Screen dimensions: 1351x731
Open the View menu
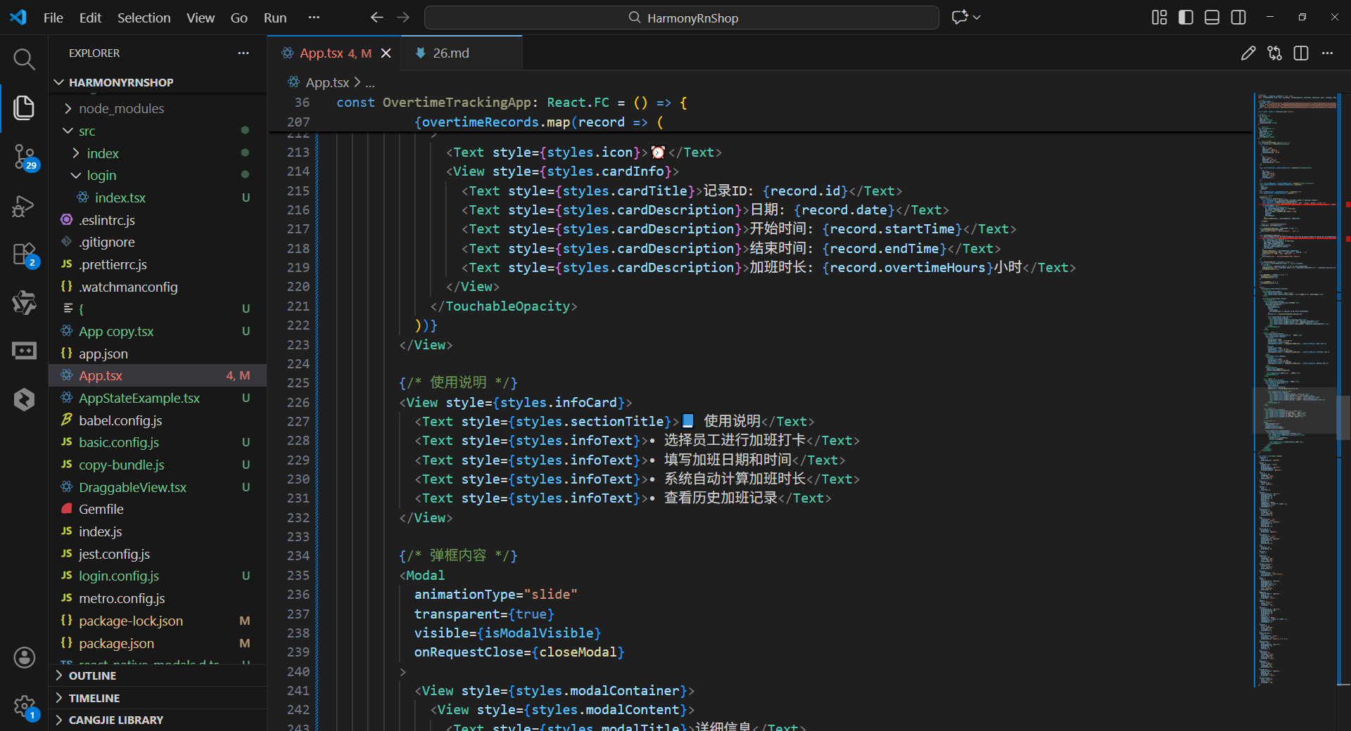pos(201,18)
